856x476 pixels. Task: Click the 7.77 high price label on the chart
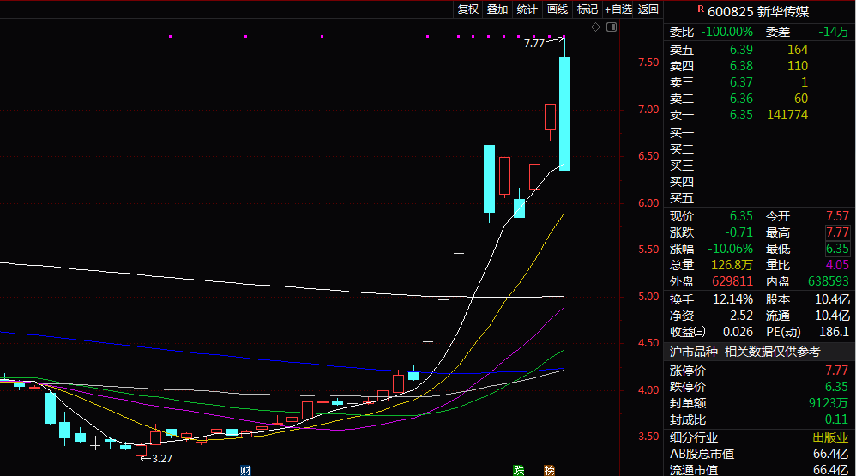click(534, 43)
